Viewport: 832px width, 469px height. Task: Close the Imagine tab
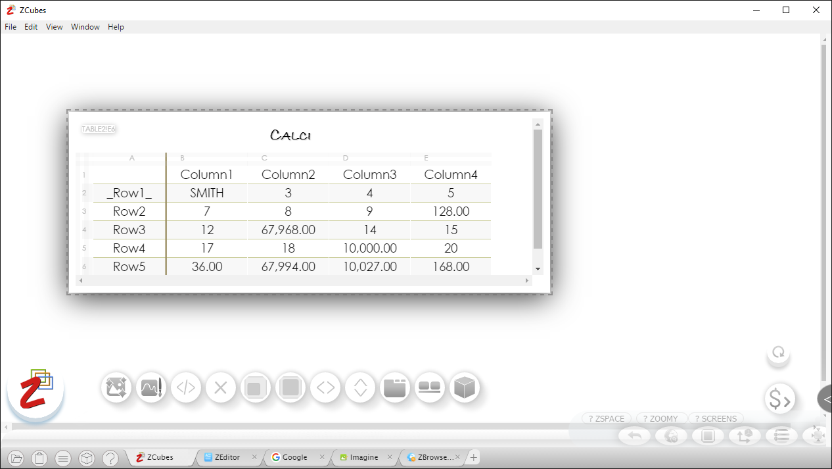click(391, 457)
